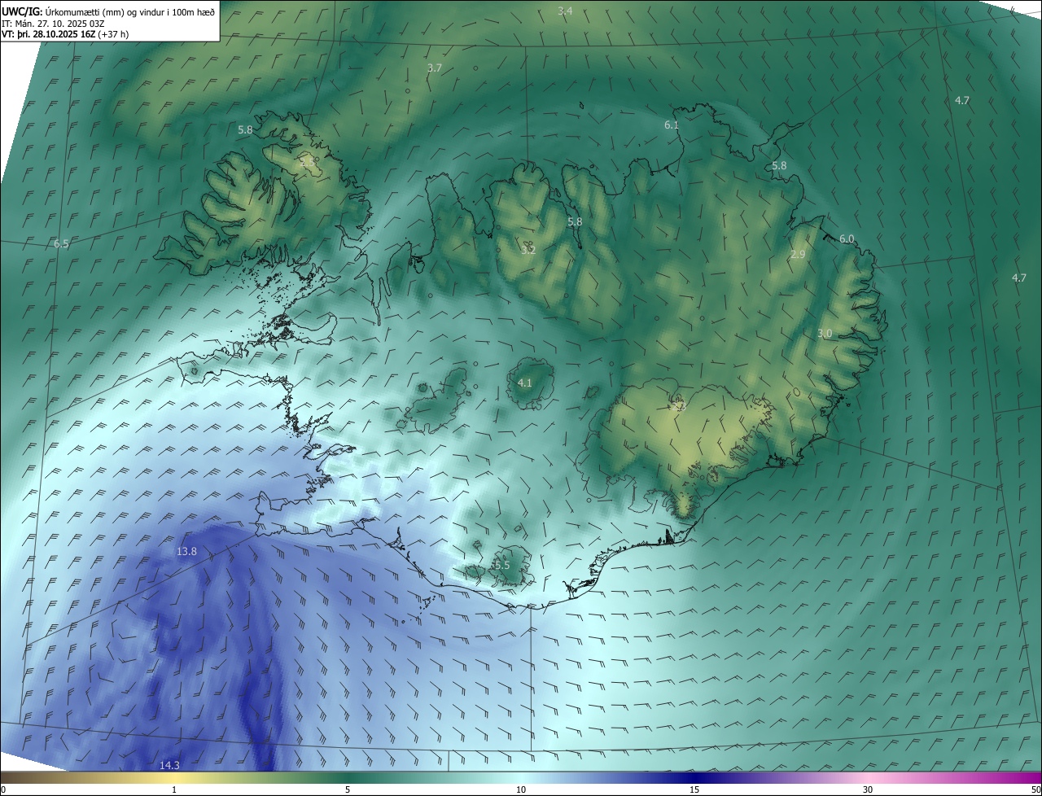Viewport: 1042px width, 796px height.
Task: Click the 3.2 value label
Action: pos(528,251)
